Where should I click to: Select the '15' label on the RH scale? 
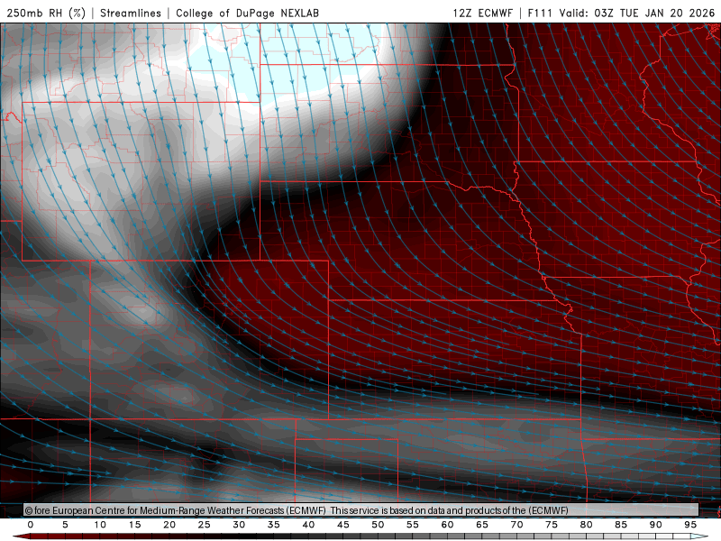click(134, 525)
